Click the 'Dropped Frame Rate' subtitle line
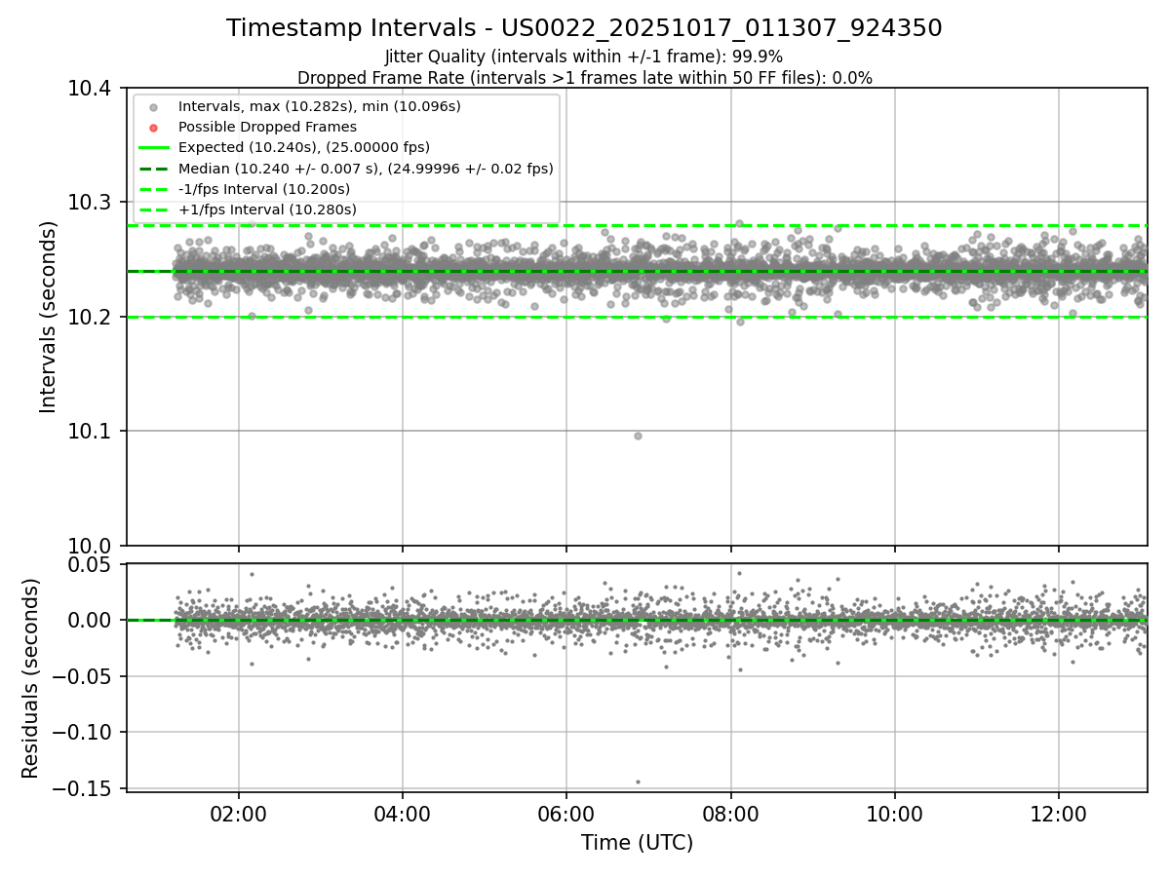1170x877 pixels. tap(584, 78)
